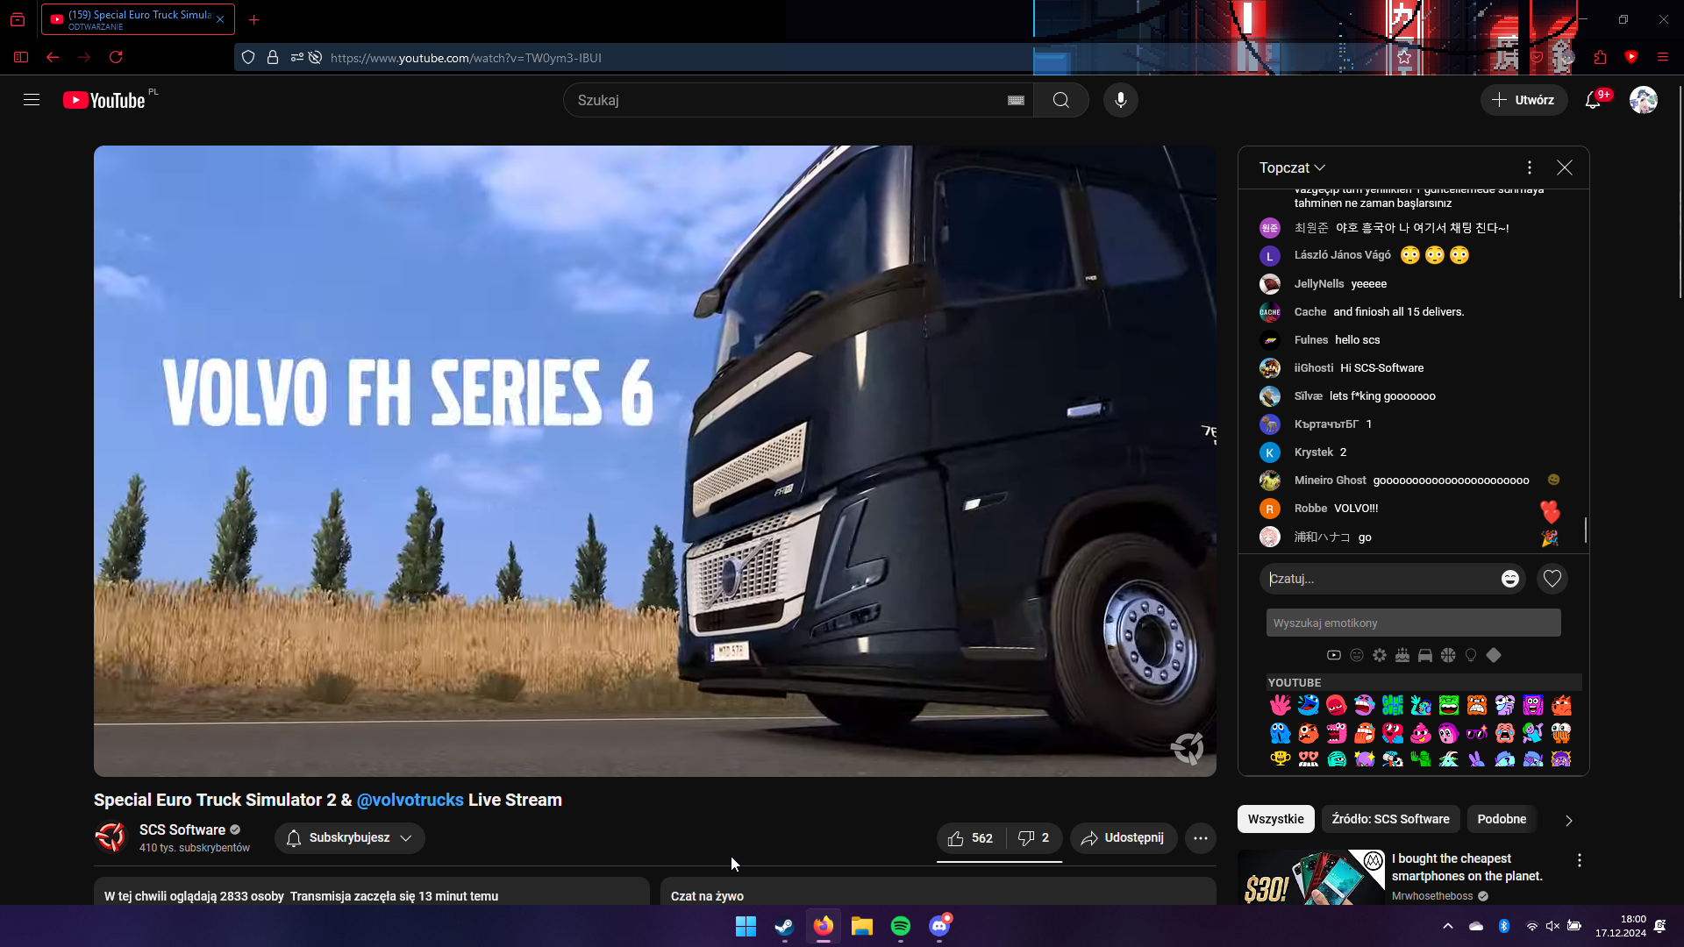Open live chat options three-dot menu

point(1530,167)
